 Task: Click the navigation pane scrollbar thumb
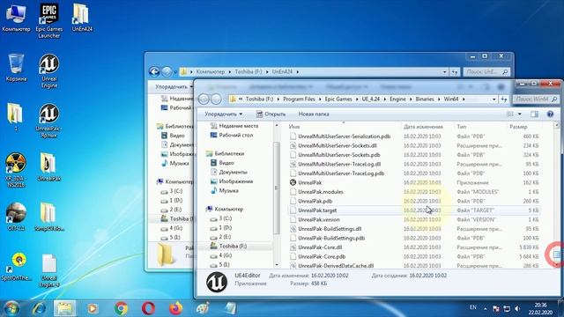pyautogui.click(x=276, y=188)
